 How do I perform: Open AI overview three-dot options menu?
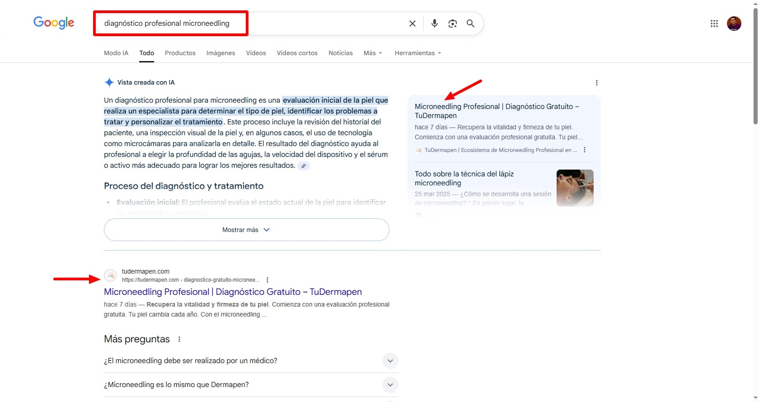tap(596, 83)
